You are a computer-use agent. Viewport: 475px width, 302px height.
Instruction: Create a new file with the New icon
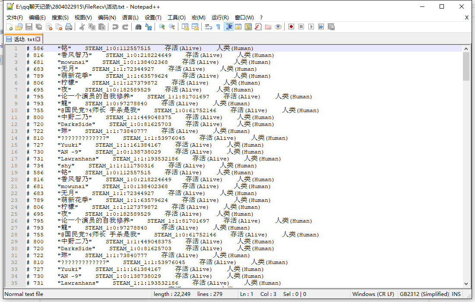click(9, 27)
